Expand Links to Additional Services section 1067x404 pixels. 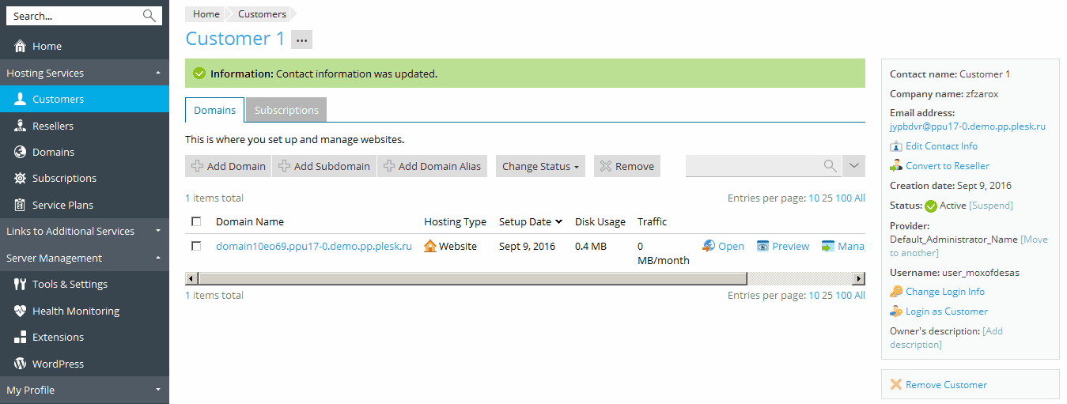click(x=157, y=232)
